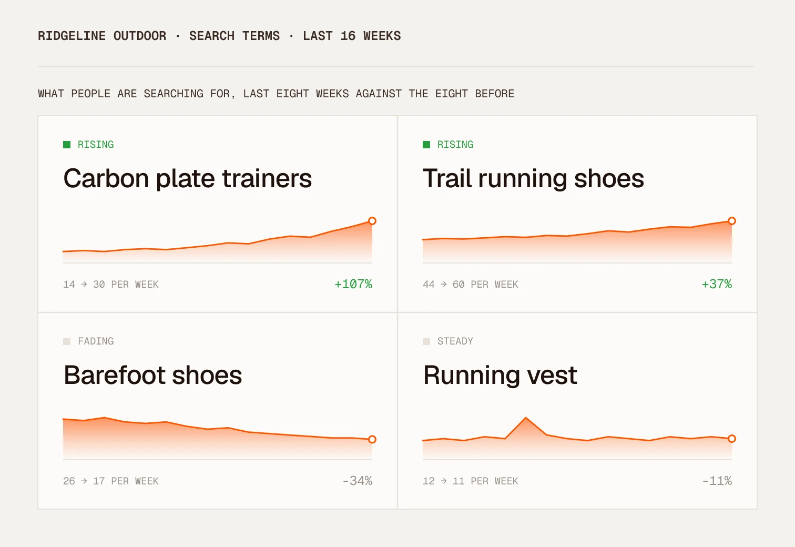Select the +107% change value

pos(353,284)
